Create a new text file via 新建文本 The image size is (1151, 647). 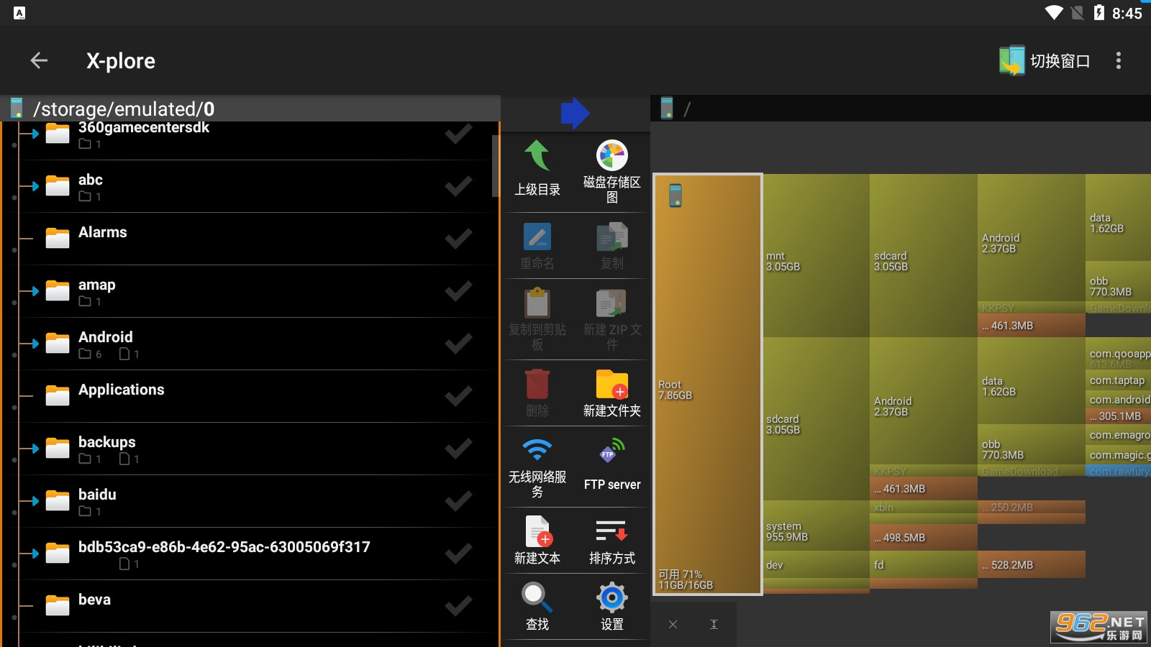pyautogui.click(x=537, y=531)
